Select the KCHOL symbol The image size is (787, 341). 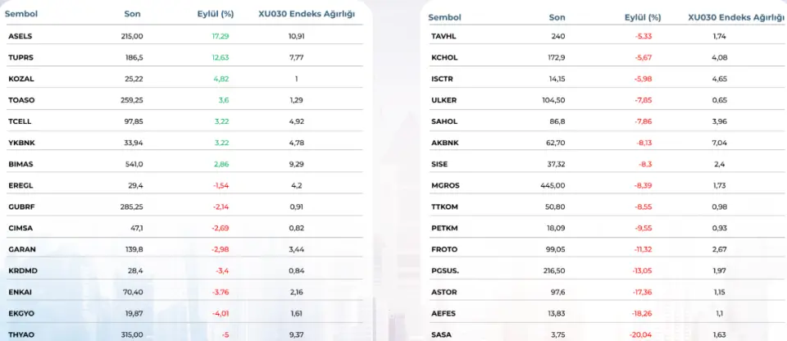pos(443,57)
